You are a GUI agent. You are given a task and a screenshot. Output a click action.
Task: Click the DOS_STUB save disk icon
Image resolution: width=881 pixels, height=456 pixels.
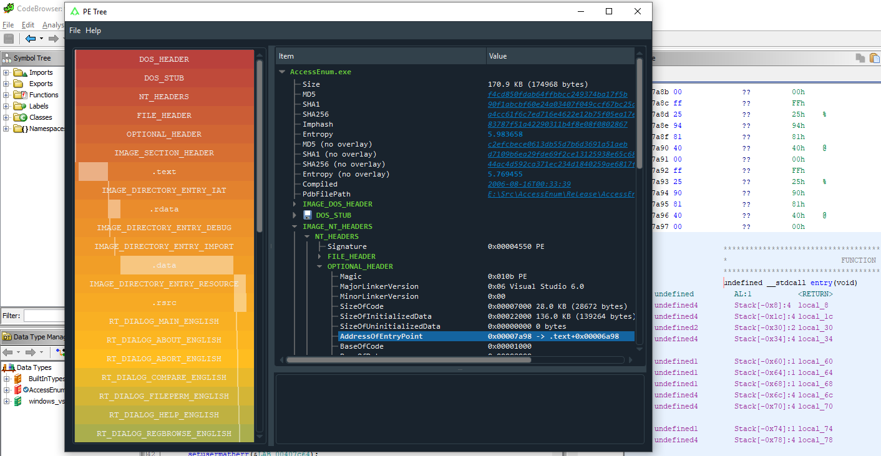click(307, 215)
